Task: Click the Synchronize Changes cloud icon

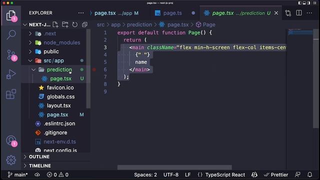Action: pos(37,174)
